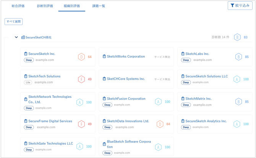This screenshot has width=256, height=158.
Task: Click the A grade hexagon for SketchFusion Corporation
Action: (158, 102)
